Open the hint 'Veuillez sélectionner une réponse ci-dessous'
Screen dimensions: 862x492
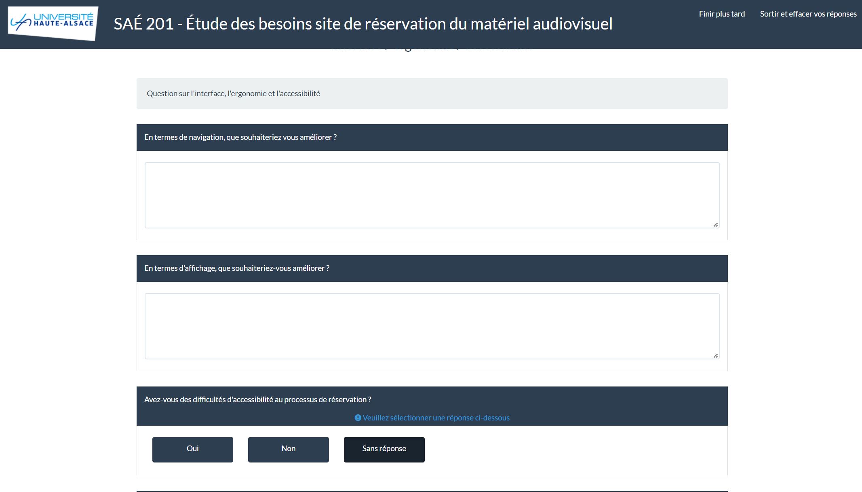pos(436,418)
